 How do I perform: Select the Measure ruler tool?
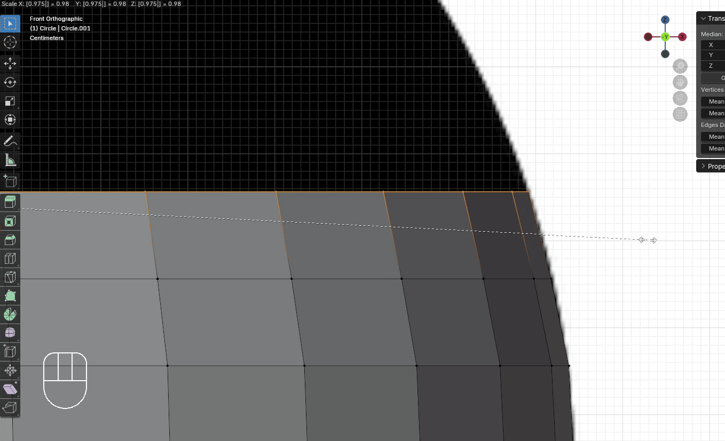click(x=10, y=160)
